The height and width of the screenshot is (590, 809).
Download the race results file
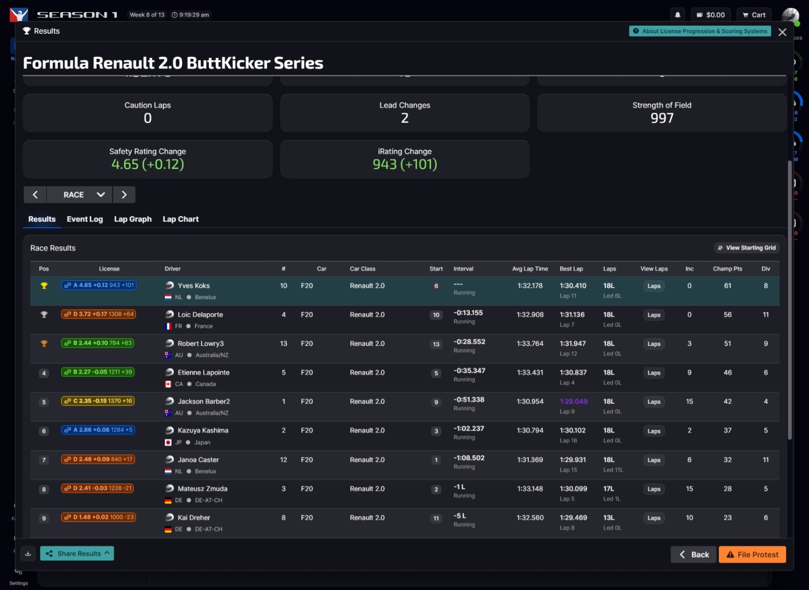(28, 553)
